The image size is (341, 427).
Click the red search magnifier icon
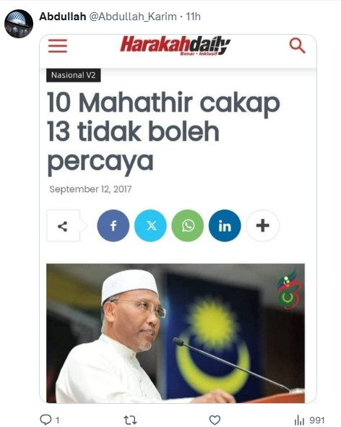pyautogui.click(x=297, y=46)
